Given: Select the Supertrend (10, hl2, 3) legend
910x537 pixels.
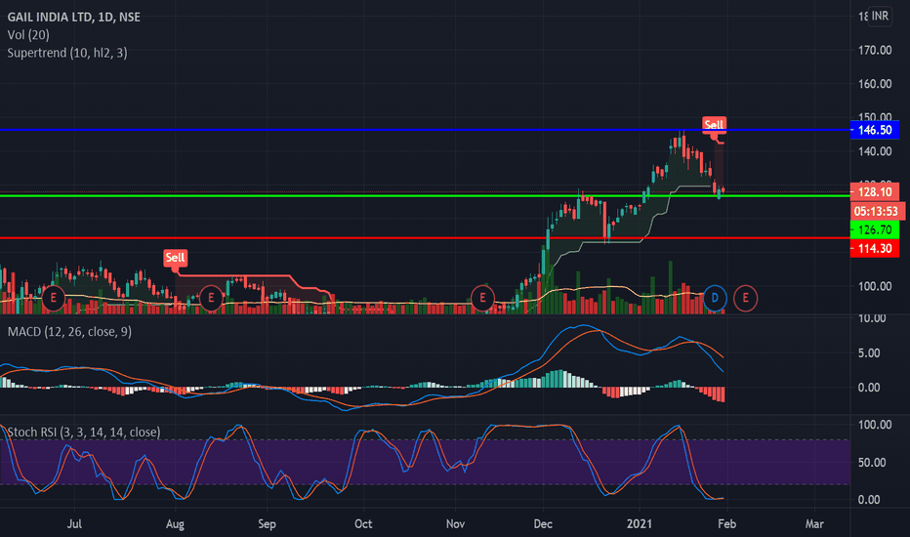Looking at the screenshot, I should coord(67,53).
